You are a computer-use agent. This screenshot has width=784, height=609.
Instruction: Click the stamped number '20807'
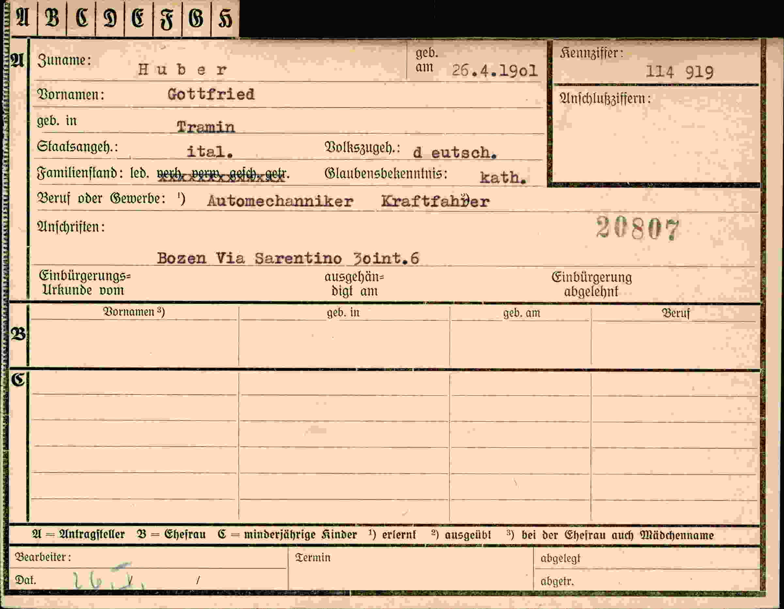coord(637,228)
